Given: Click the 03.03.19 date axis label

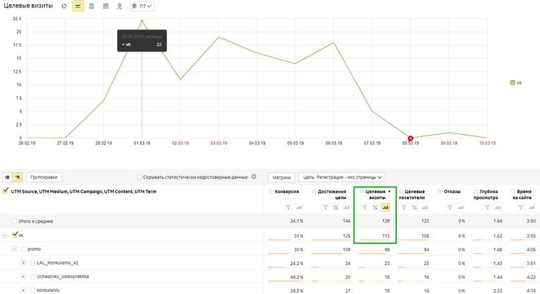Looking at the screenshot, I should (x=219, y=143).
